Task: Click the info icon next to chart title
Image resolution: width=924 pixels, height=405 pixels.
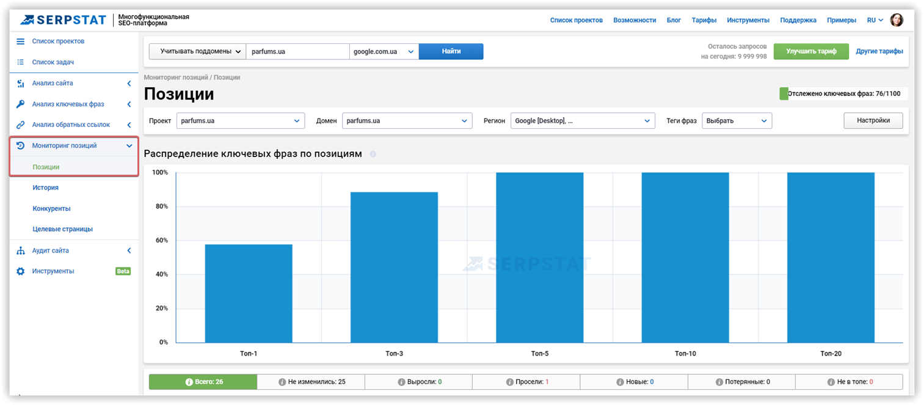Action: (x=373, y=154)
